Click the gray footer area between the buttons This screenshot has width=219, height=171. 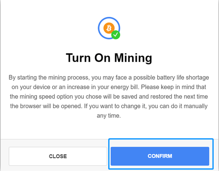coord(109,155)
